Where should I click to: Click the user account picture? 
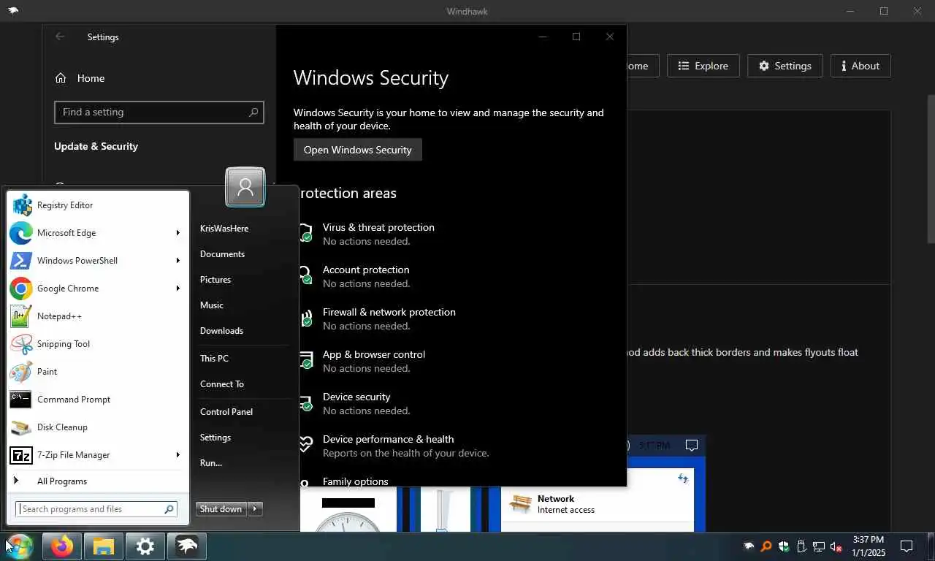pos(245,187)
